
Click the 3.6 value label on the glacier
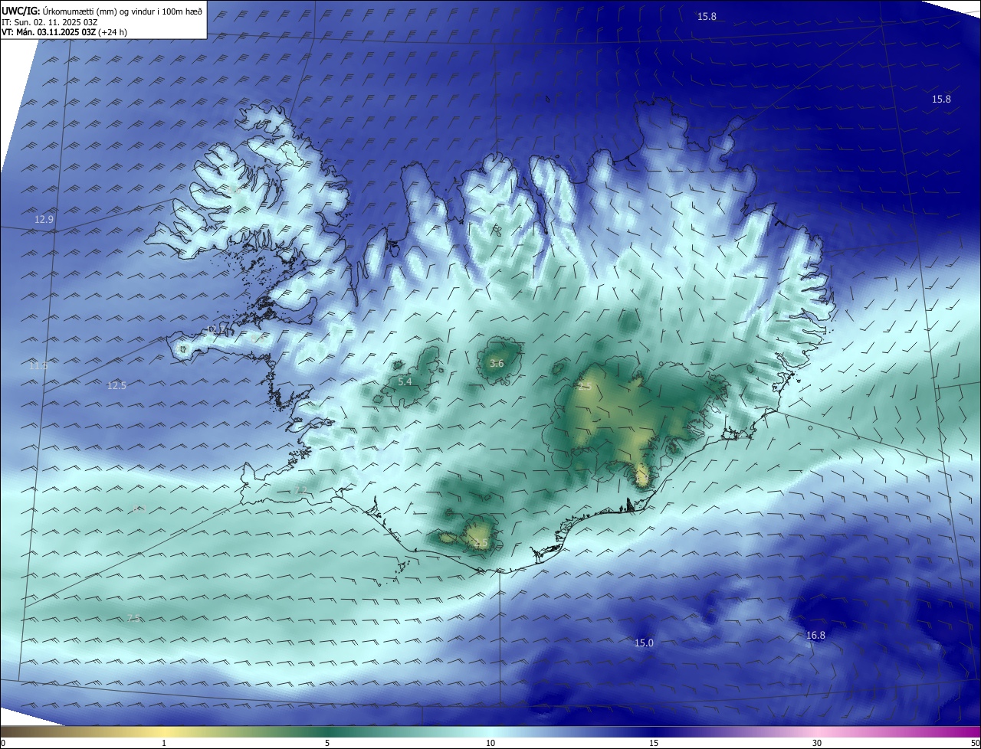497,364
